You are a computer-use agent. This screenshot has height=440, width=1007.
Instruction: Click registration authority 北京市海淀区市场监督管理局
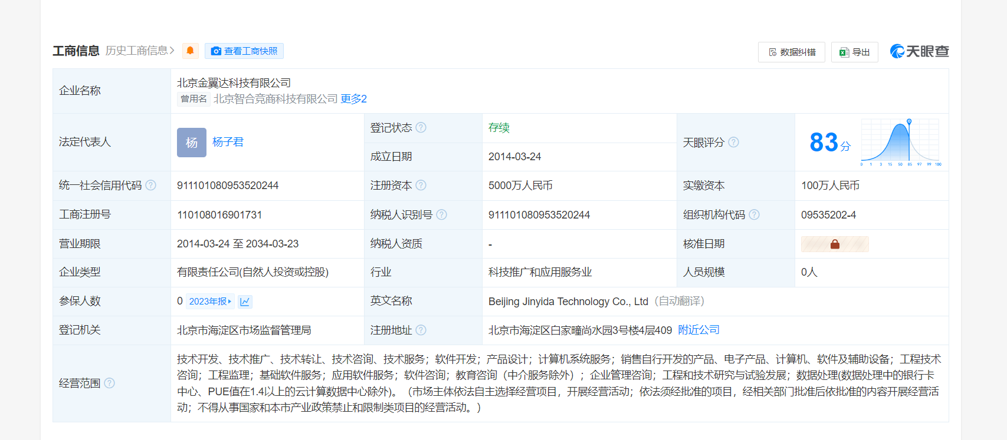(x=244, y=330)
